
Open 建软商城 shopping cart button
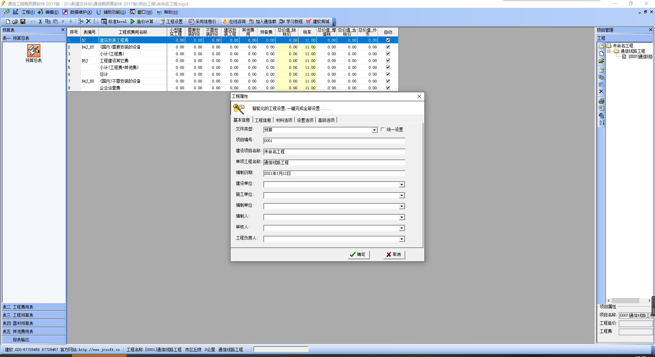coord(318,21)
